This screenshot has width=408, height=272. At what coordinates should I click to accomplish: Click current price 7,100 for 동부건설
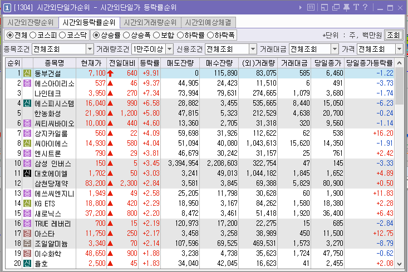(97, 73)
